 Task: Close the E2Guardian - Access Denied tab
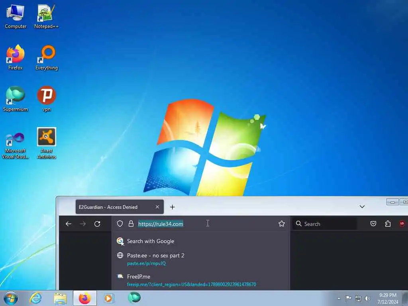coord(157,207)
